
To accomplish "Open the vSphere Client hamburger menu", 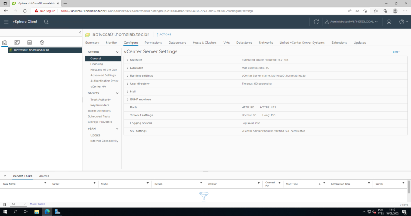I will click(6, 22).
